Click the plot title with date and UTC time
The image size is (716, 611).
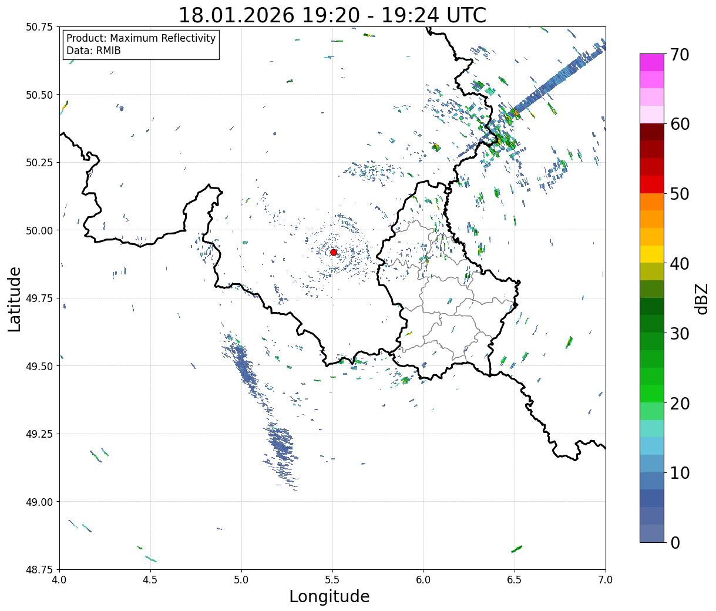332,15
